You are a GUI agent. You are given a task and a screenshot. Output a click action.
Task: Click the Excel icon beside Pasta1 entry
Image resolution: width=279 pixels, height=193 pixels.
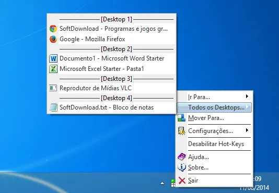[53, 69]
